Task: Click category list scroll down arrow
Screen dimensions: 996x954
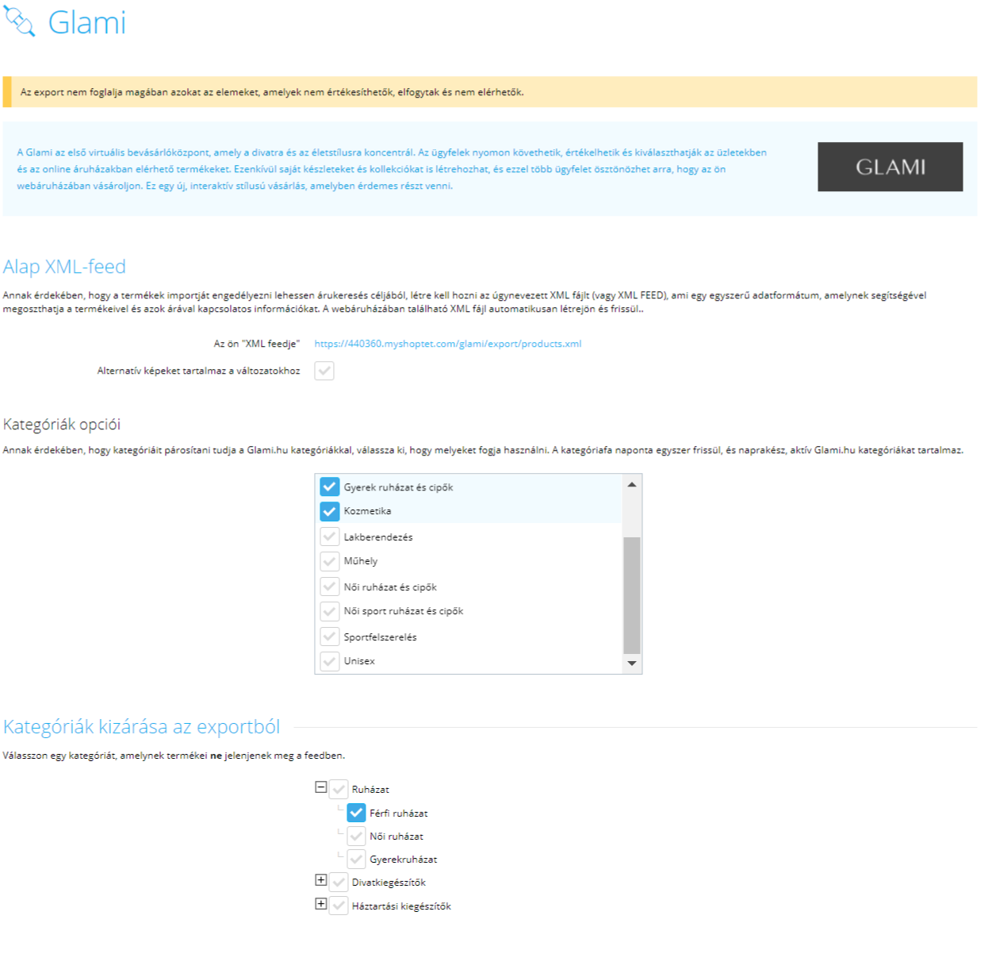Action: (632, 664)
